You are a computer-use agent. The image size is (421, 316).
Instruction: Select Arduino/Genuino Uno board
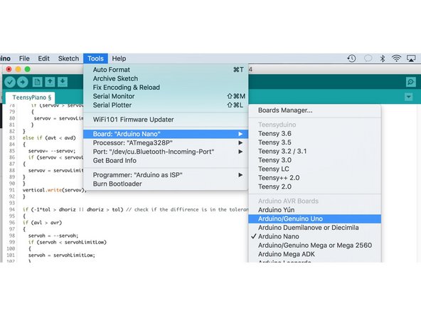point(314,218)
